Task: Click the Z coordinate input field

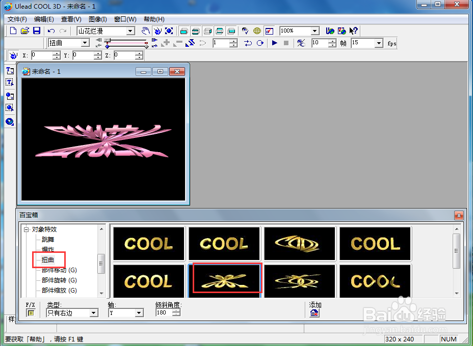Action: pos(124,55)
